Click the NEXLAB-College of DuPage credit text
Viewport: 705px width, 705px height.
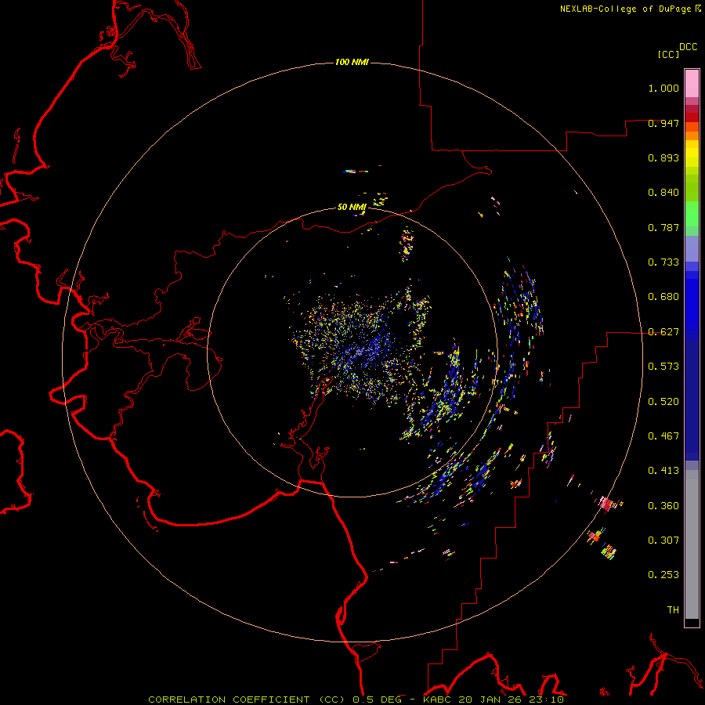pyautogui.click(x=625, y=9)
